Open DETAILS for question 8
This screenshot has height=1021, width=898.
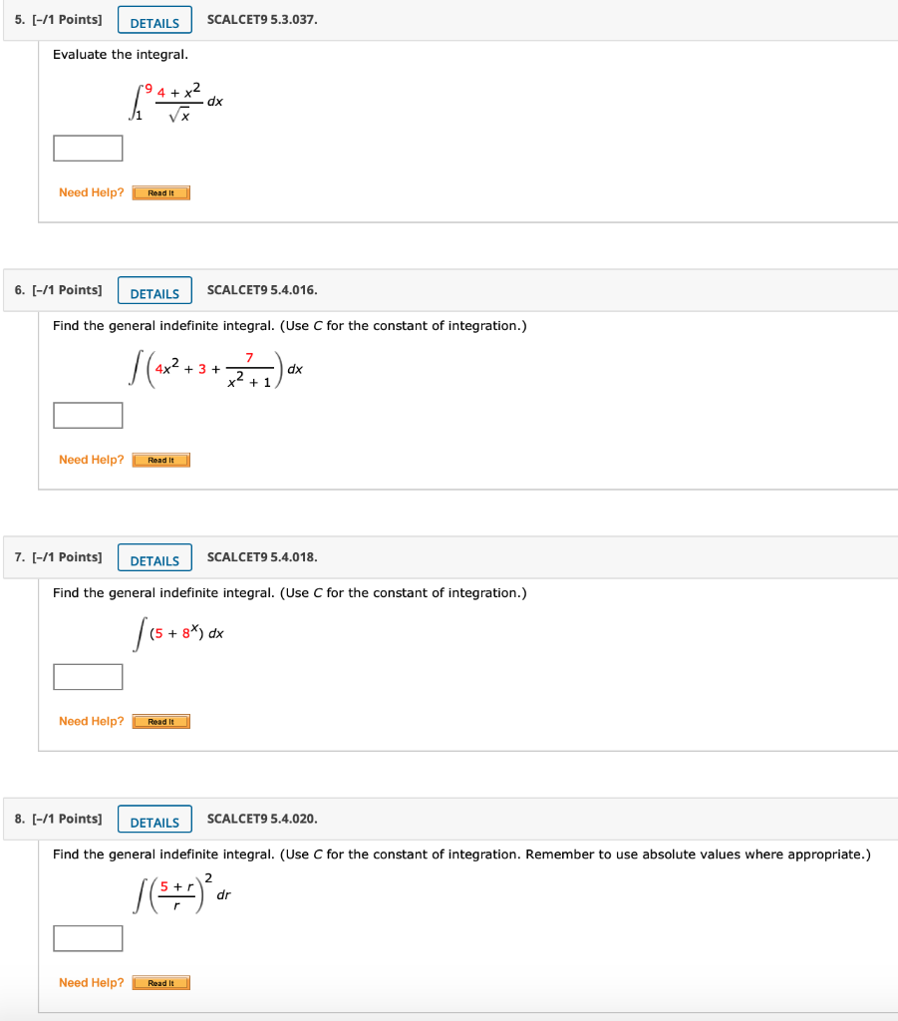154,819
